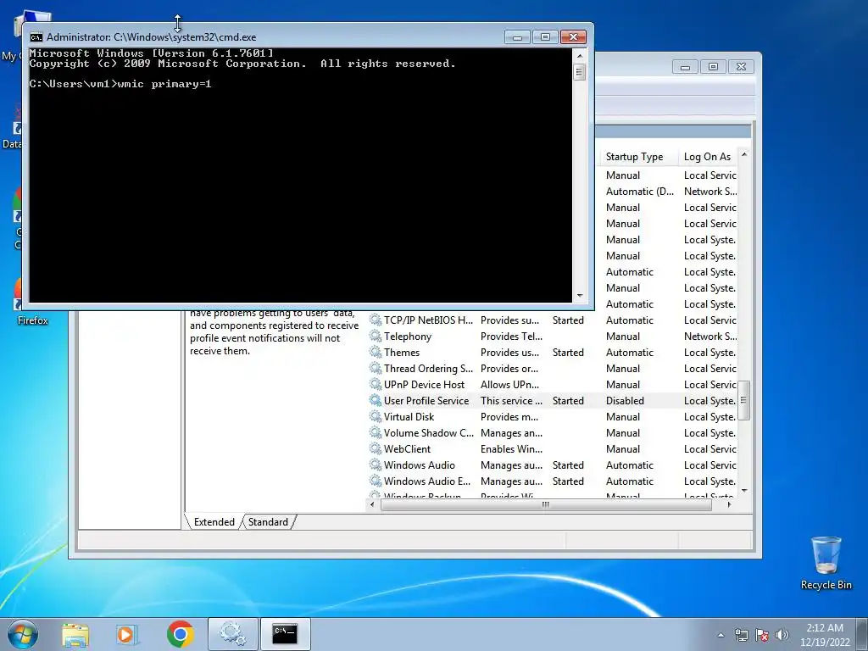Select the UPnP Device Host service name
Screen dimensions: 868x651
[x=424, y=384]
